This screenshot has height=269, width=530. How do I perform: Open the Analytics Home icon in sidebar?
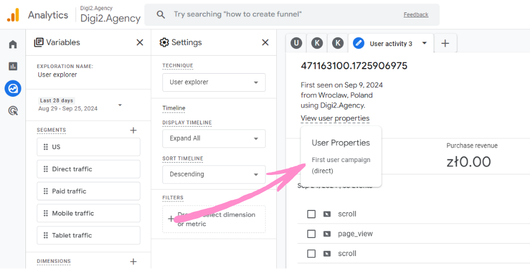(13, 44)
